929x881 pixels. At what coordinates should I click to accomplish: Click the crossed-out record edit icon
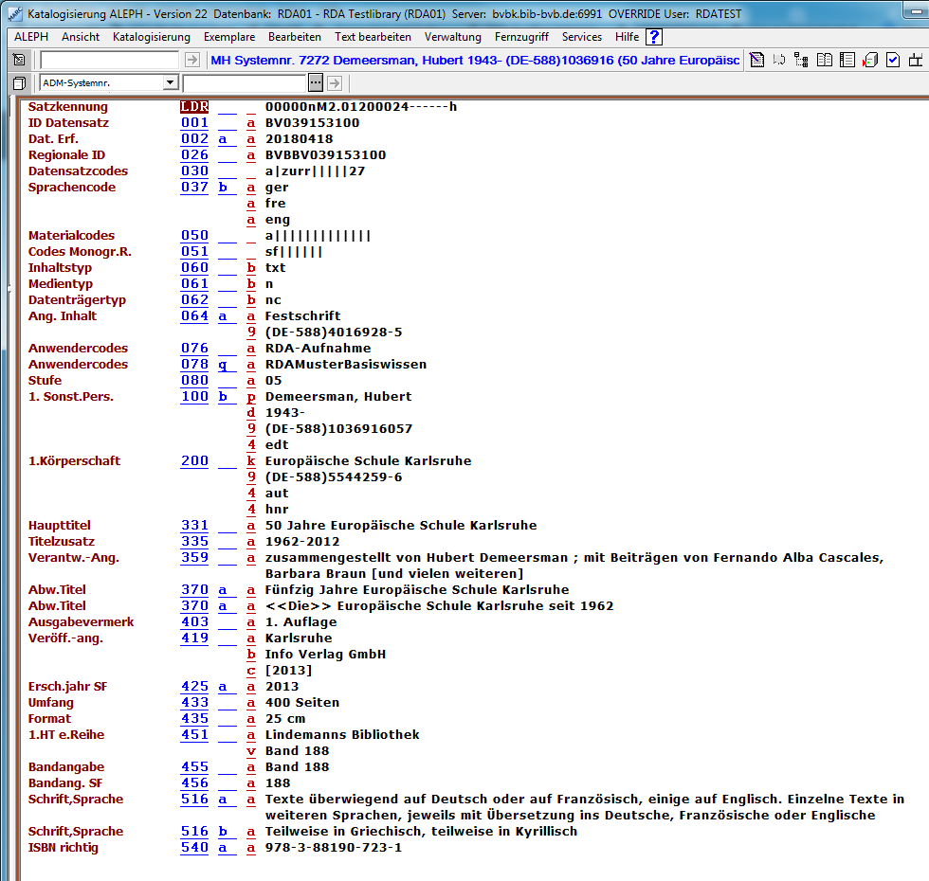tap(756, 61)
